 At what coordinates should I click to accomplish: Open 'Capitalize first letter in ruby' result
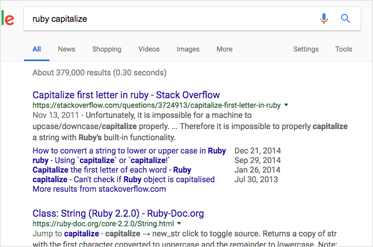[x=126, y=95]
